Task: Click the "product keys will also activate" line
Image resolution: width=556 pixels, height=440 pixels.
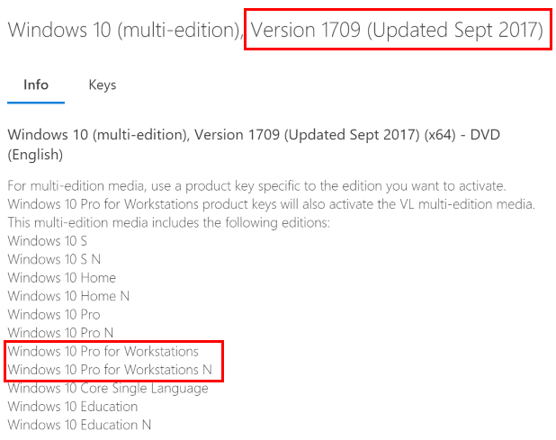Action: (271, 204)
